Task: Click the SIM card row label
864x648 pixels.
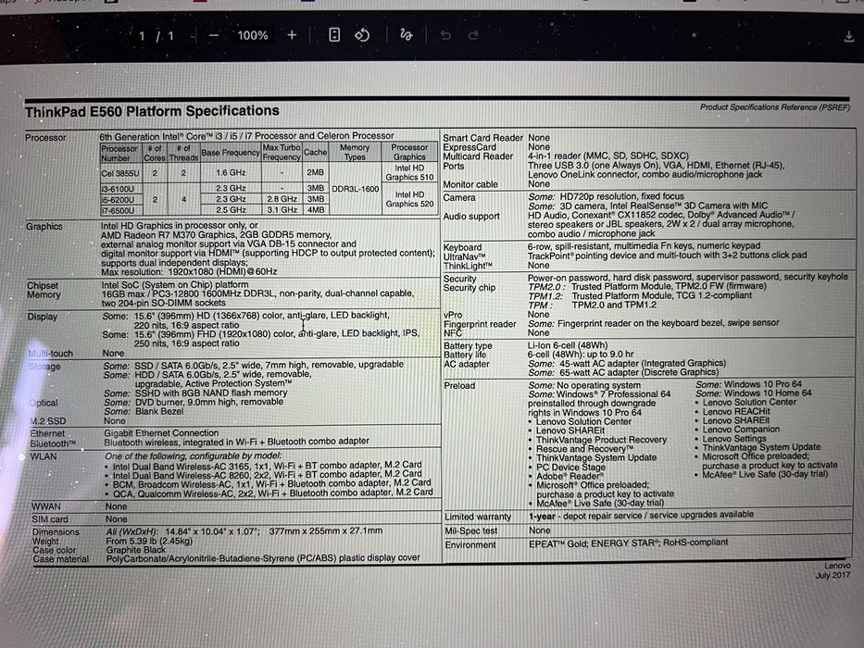Action: 50,519
